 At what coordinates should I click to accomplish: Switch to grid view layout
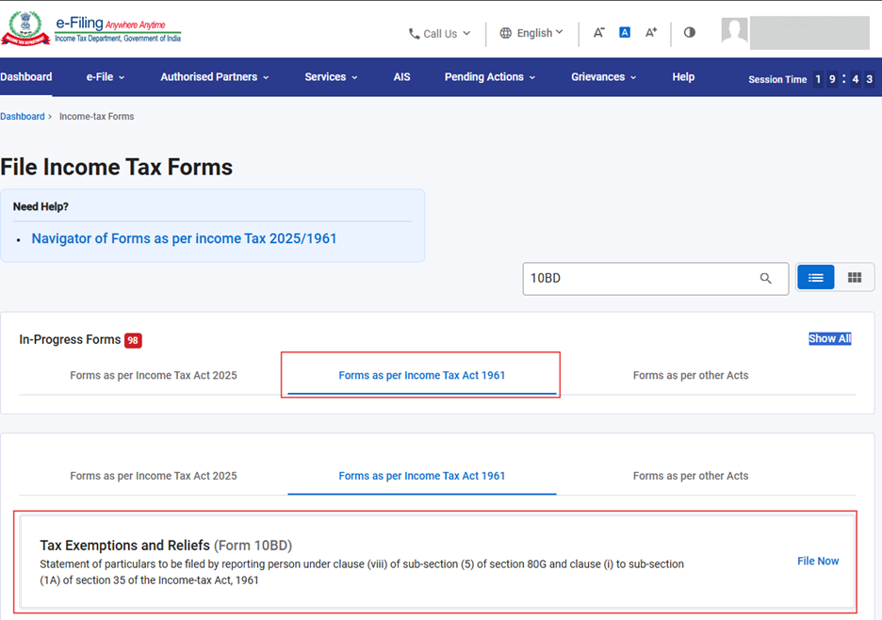click(x=855, y=277)
